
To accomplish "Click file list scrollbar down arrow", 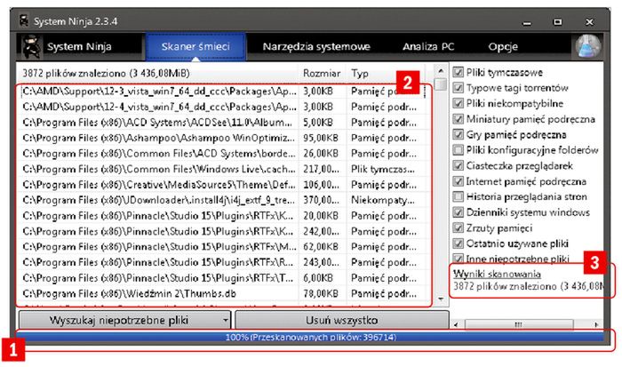I will pyautogui.click(x=441, y=299).
